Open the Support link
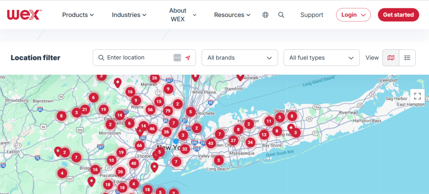 click(x=312, y=15)
